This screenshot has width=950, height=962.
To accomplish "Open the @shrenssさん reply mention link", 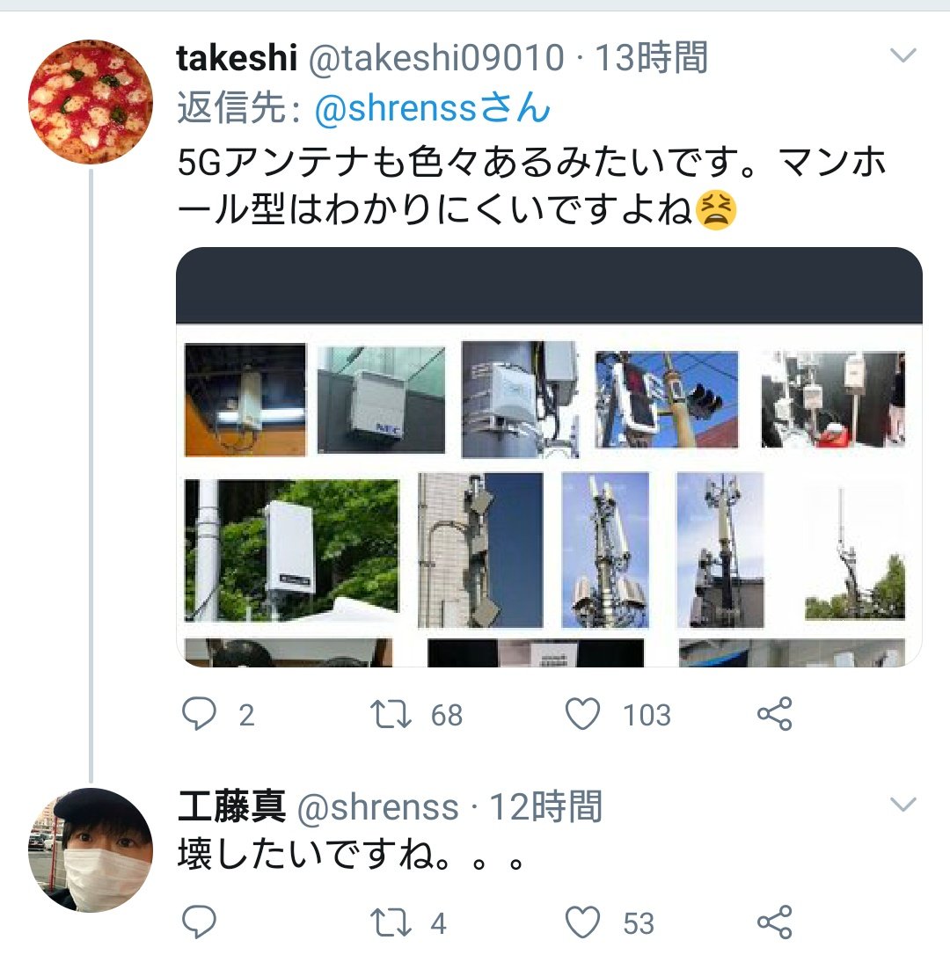I will [x=432, y=108].
